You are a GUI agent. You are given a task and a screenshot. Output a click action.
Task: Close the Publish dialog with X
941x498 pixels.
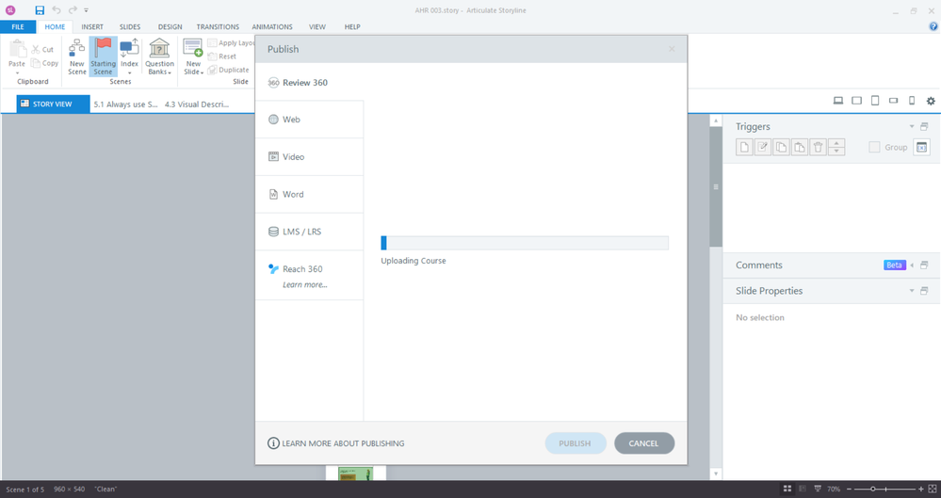coord(672,49)
